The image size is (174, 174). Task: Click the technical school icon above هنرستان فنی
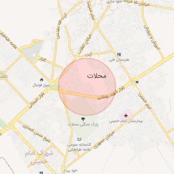[119, 55]
